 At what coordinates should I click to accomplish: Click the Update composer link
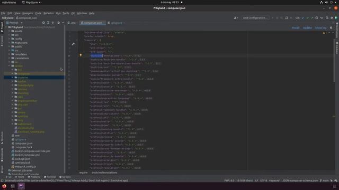point(307,28)
